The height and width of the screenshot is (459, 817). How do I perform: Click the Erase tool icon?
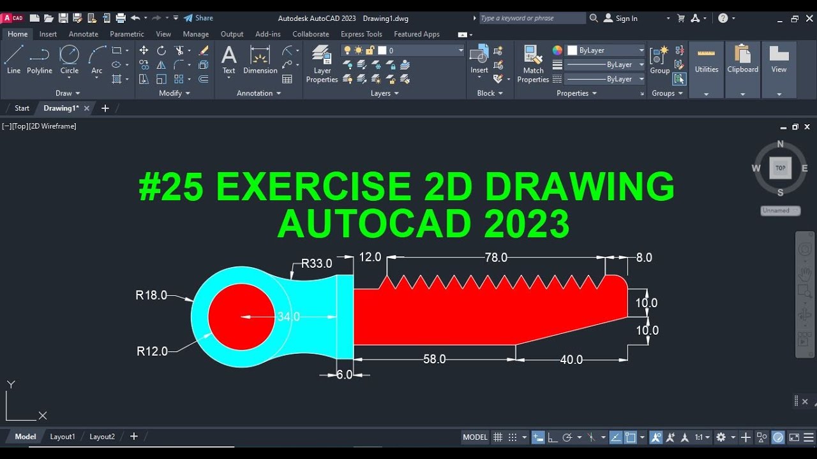point(204,50)
